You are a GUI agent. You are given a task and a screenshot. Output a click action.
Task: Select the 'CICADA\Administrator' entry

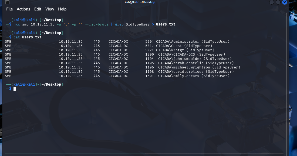point(177,41)
